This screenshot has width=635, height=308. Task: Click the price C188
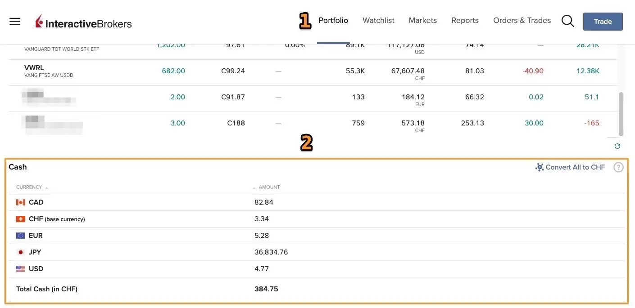(x=236, y=123)
